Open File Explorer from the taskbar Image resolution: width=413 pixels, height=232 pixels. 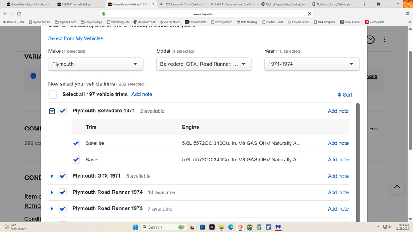click(x=221, y=227)
